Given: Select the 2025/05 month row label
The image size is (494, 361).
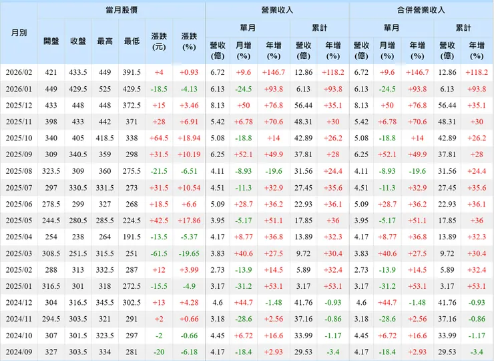Looking at the screenshot, I should point(19,220).
